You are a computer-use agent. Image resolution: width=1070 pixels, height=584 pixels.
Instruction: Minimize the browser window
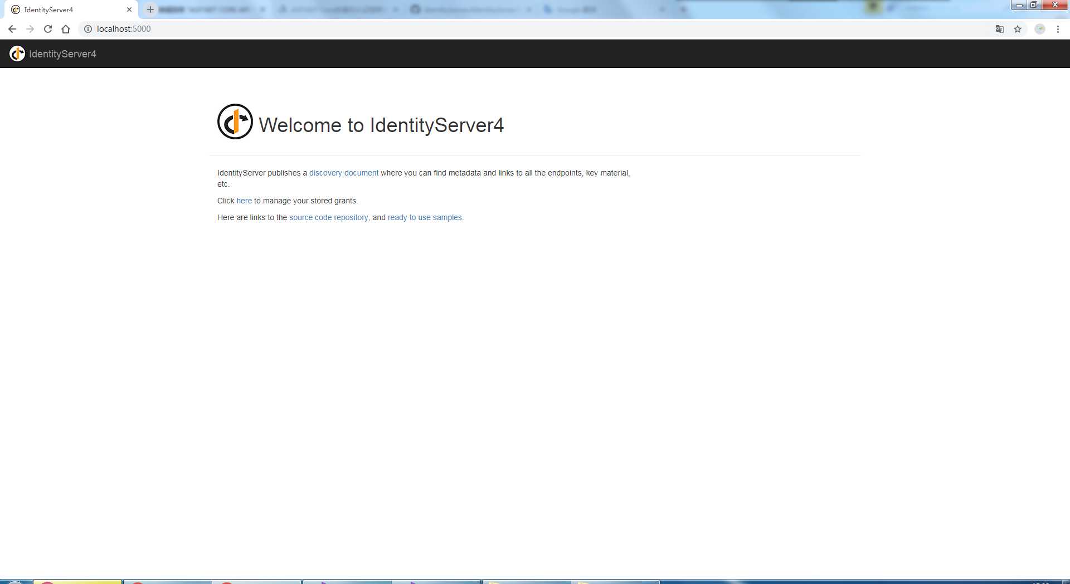pyautogui.click(x=1019, y=5)
